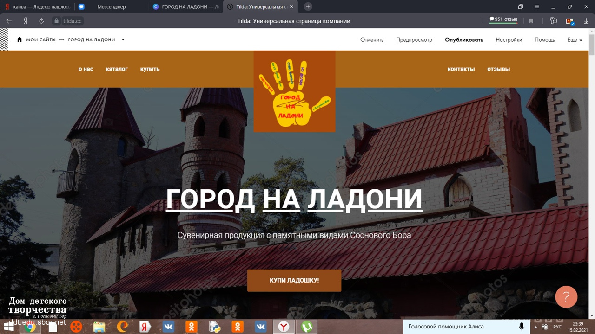Open the каталог menu item
The height and width of the screenshot is (334, 595).
pos(117,69)
